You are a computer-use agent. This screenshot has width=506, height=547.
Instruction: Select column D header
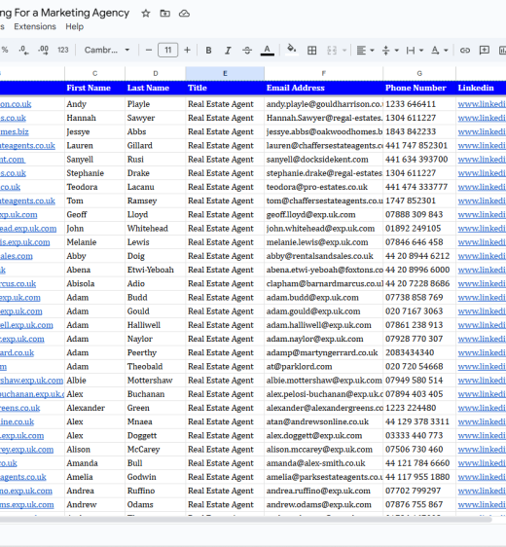coord(155,73)
